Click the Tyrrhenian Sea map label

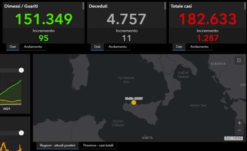[x=126, y=80]
